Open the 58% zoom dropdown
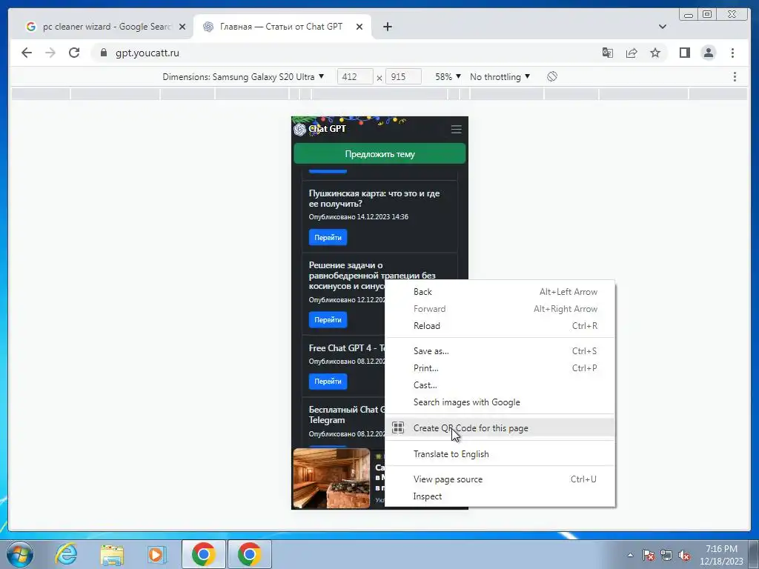Viewport: 759px width, 569px height. click(x=448, y=77)
